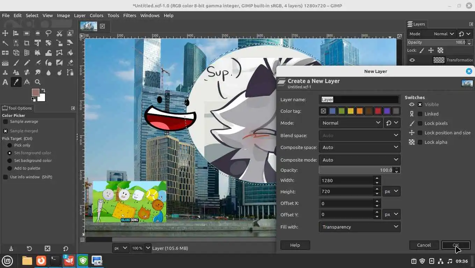This screenshot has height=268, width=475.
Task: Click Help button in New Layer dialog
Action: (x=295, y=245)
